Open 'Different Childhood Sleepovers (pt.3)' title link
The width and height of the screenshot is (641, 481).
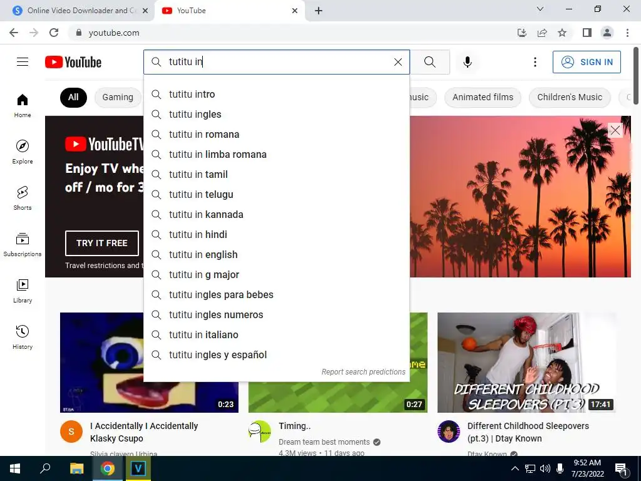coord(528,432)
